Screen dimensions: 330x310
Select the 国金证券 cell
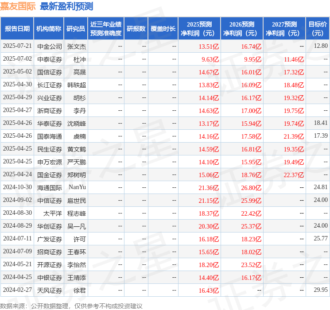[x=50, y=175]
